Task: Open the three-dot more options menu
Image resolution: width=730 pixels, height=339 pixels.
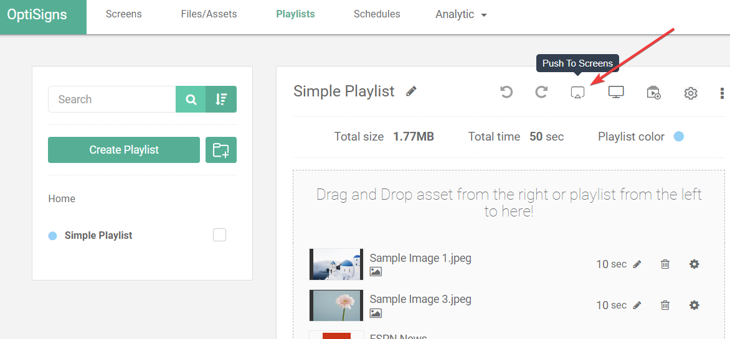Action: pos(722,93)
